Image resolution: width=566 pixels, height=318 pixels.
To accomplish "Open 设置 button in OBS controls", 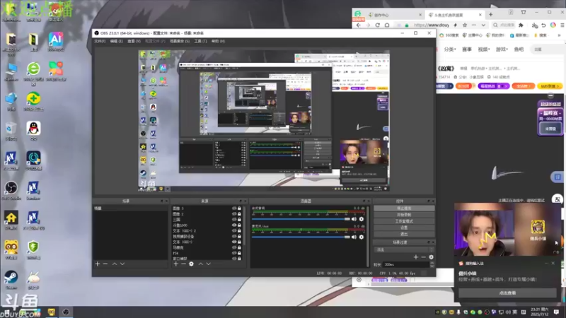I will (404, 228).
